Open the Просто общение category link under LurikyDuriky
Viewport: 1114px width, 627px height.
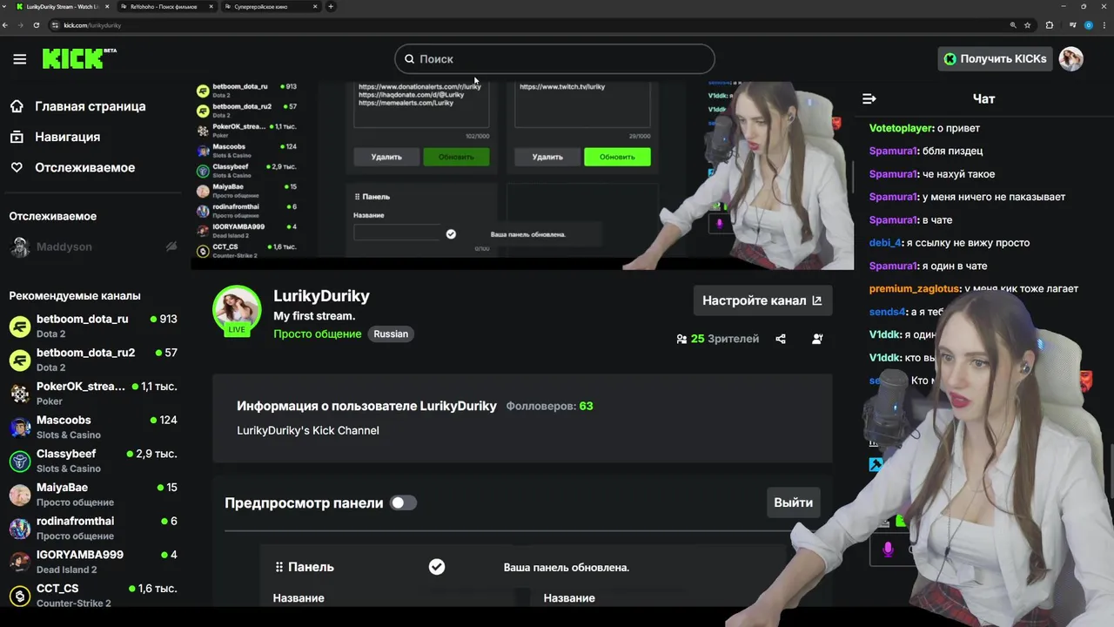tap(317, 334)
